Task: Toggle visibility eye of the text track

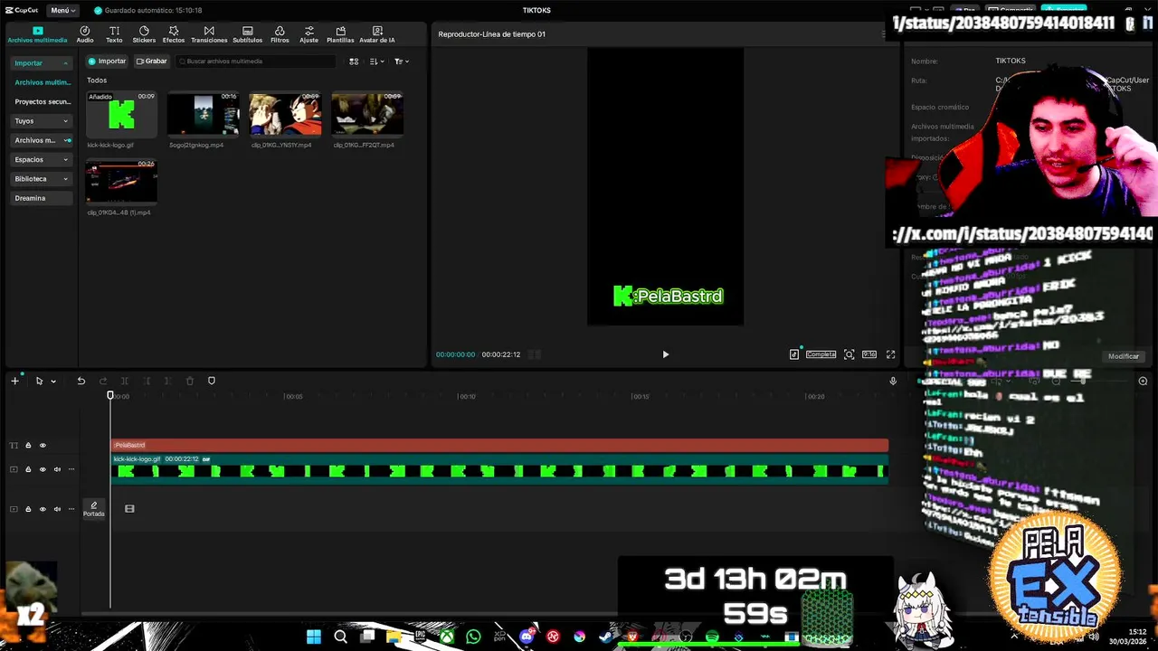Action: pyautogui.click(x=42, y=445)
